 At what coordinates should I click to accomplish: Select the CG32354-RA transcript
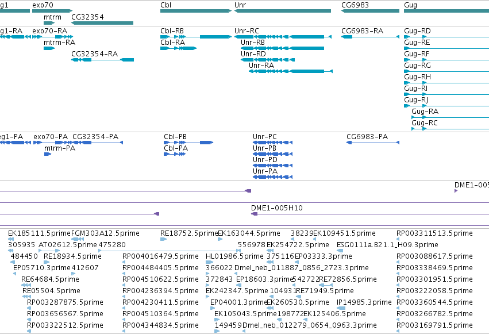coord(103,60)
